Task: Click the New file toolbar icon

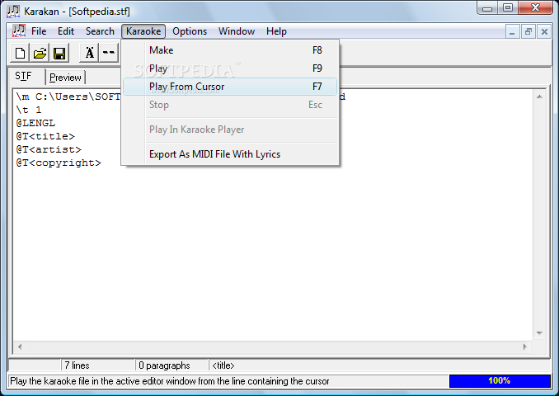Action: (21, 53)
